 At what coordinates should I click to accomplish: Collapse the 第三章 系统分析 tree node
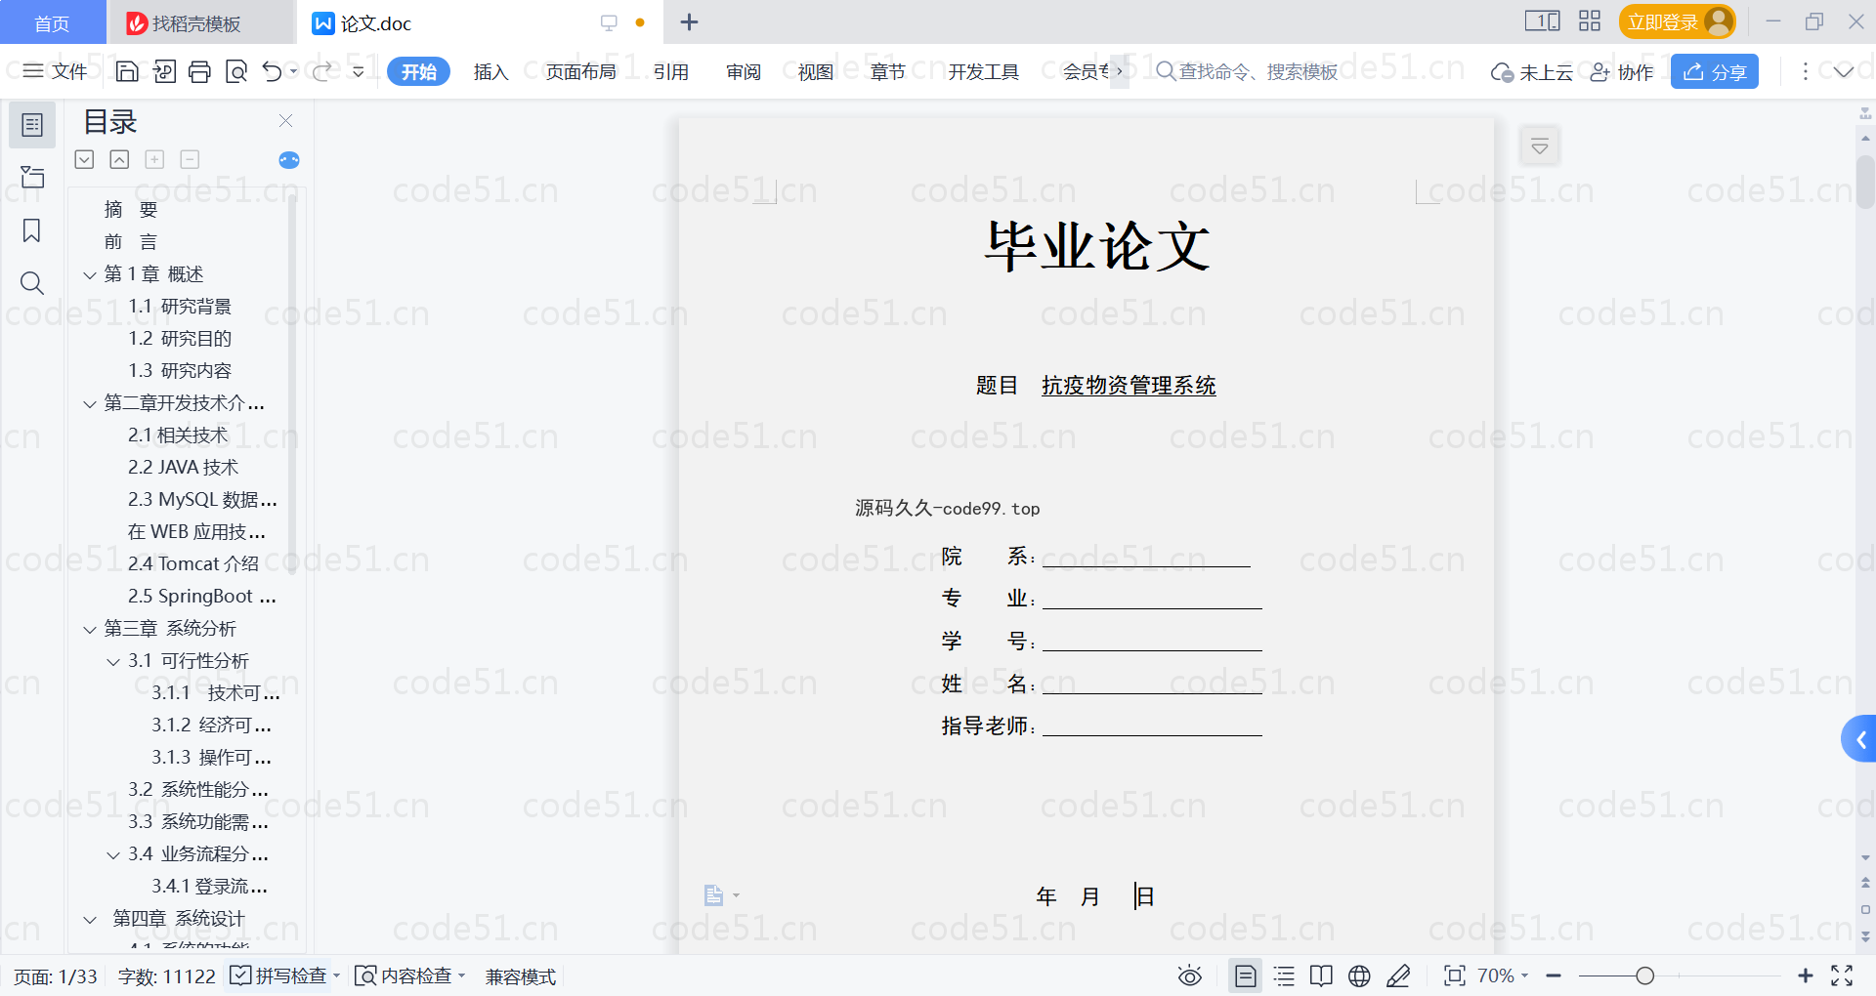(90, 630)
